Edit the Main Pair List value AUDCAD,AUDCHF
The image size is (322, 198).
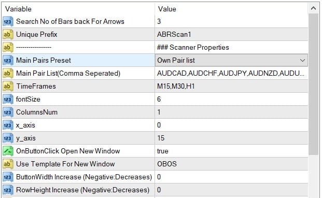click(x=231, y=73)
